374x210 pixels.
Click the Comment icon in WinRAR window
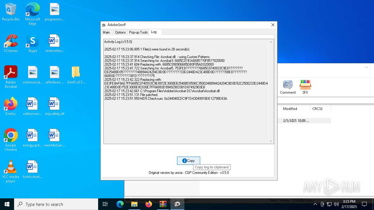point(288,87)
